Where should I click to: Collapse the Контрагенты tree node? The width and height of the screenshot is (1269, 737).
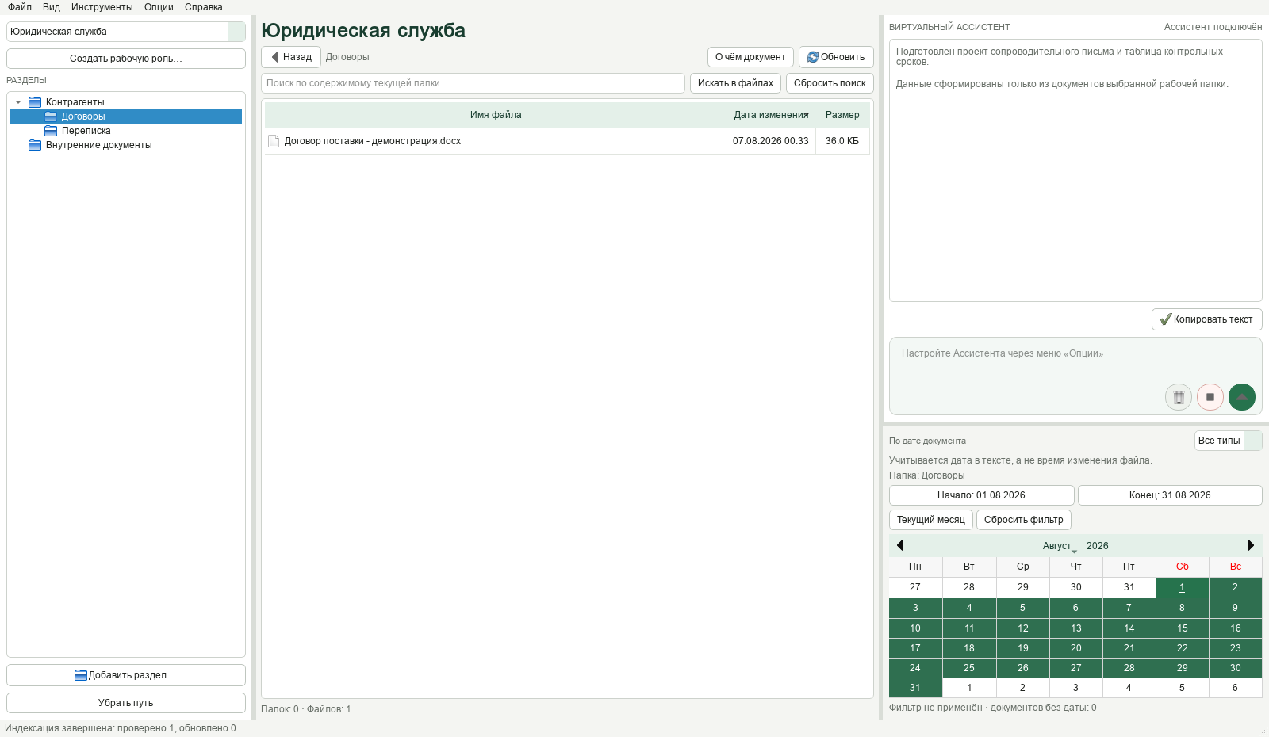coord(18,102)
